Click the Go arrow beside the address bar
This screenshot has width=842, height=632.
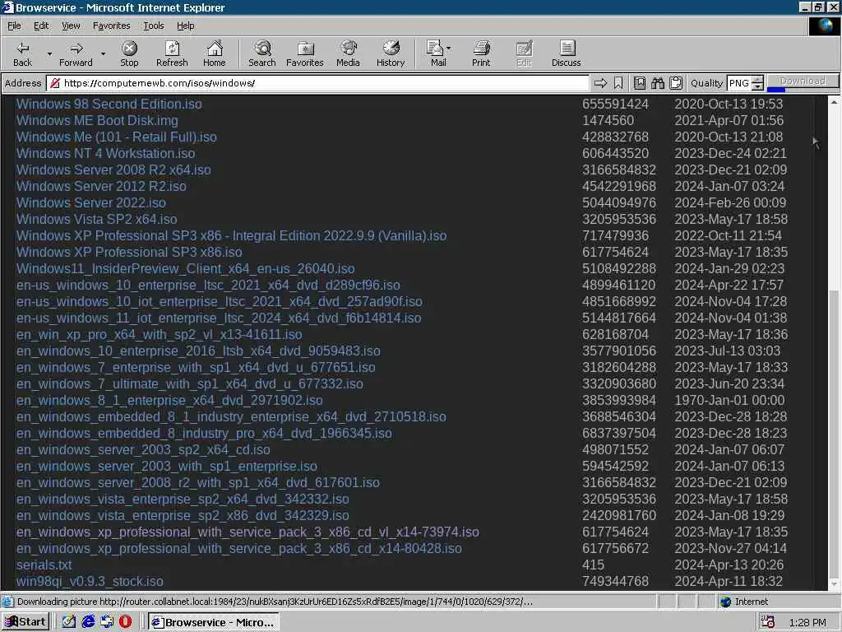point(600,83)
